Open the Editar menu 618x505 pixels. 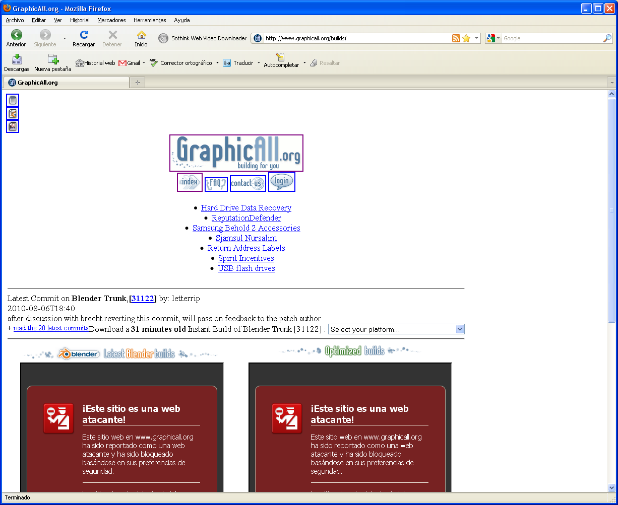coord(39,20)
